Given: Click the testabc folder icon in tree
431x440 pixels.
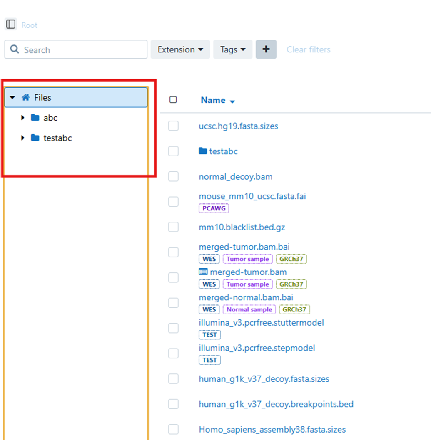Looking at the screenshot, I should (35, 138).
